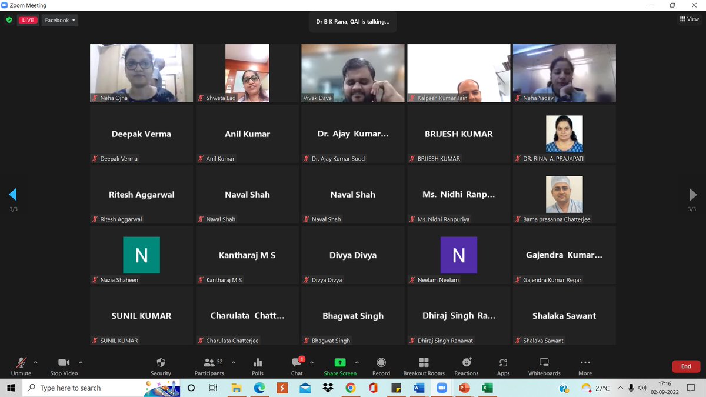Viewport: 706px width, 397px height.
Task: Go to next page of participants
Action: (692, 194)
